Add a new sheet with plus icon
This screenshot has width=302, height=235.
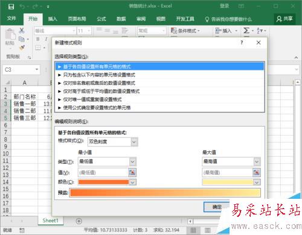[x=79, y=221]
